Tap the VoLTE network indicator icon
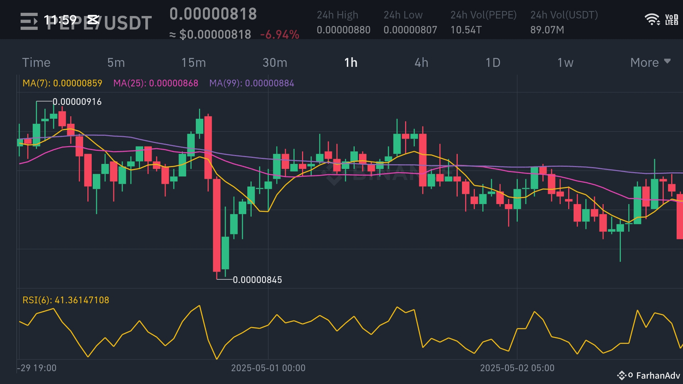 pyautogui.click(x=671, y=20)
